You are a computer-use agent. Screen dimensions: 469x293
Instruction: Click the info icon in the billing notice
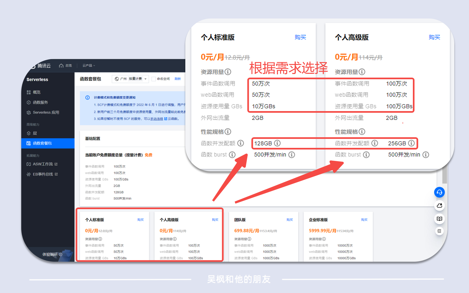pyautogui.click(x=87, y=97)
